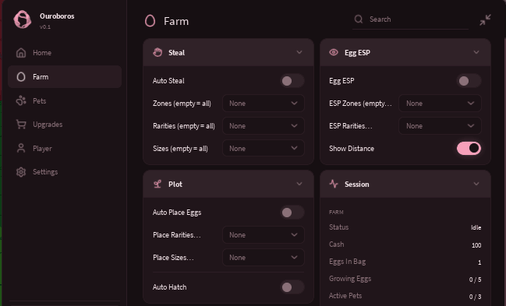Click the Pets paw icon
The image size is (506, 306).
[21, 100]
